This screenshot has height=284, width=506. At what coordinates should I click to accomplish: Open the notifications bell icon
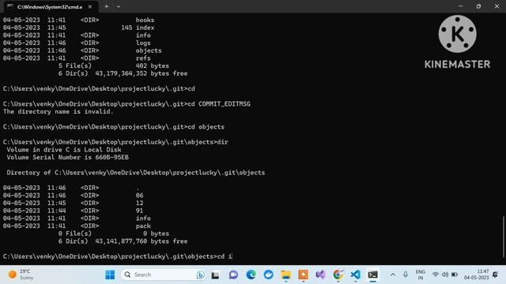pyautogui.click(x=495, y=275)
